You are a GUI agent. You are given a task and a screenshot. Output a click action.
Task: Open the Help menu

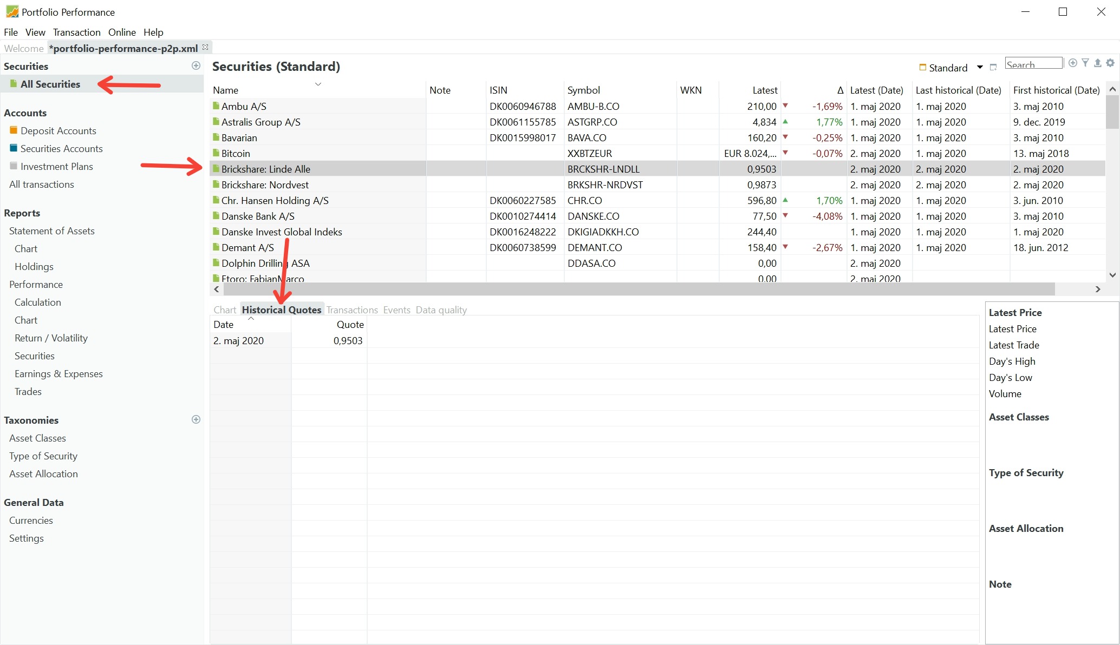[153, 32]
